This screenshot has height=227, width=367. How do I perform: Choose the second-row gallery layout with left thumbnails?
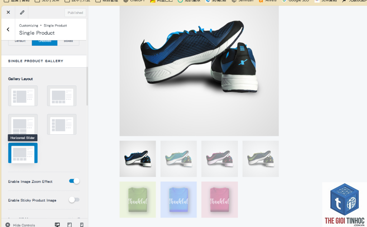62,124
